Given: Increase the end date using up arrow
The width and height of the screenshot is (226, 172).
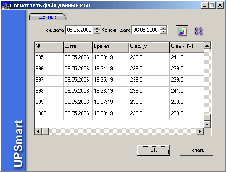Looking at the screenshot, I should pos(163,28).
